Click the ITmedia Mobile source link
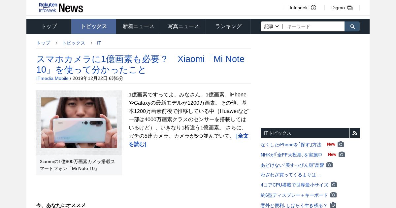This screenshot has height=208, width=396. 52,78
